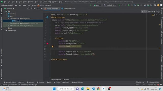The width and height of the screenshot is (163, 91).
Task: Switch editor to Design view mode
Action: coord(157,12)
